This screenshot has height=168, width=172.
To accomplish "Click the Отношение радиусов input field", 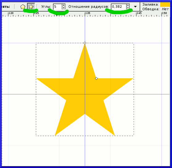I will coord(118,7).
